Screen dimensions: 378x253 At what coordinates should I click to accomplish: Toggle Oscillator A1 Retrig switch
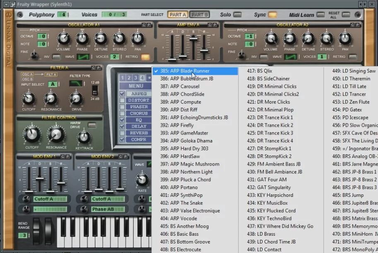pos(145,57)
